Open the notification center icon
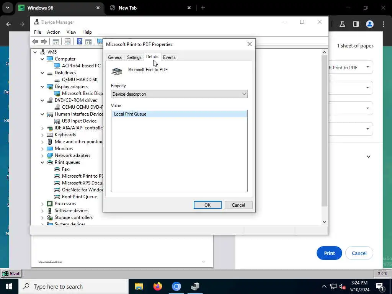The image size is (392, 294). pos(380,286)
